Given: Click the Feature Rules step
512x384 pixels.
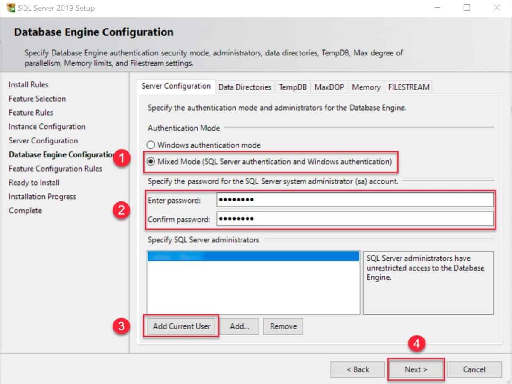Looking at the screenshot, I should tap(31, 113).
